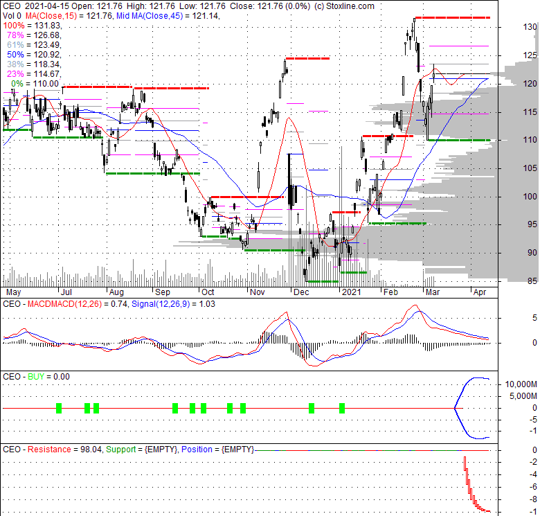Click the "110" price axis label

530,140
